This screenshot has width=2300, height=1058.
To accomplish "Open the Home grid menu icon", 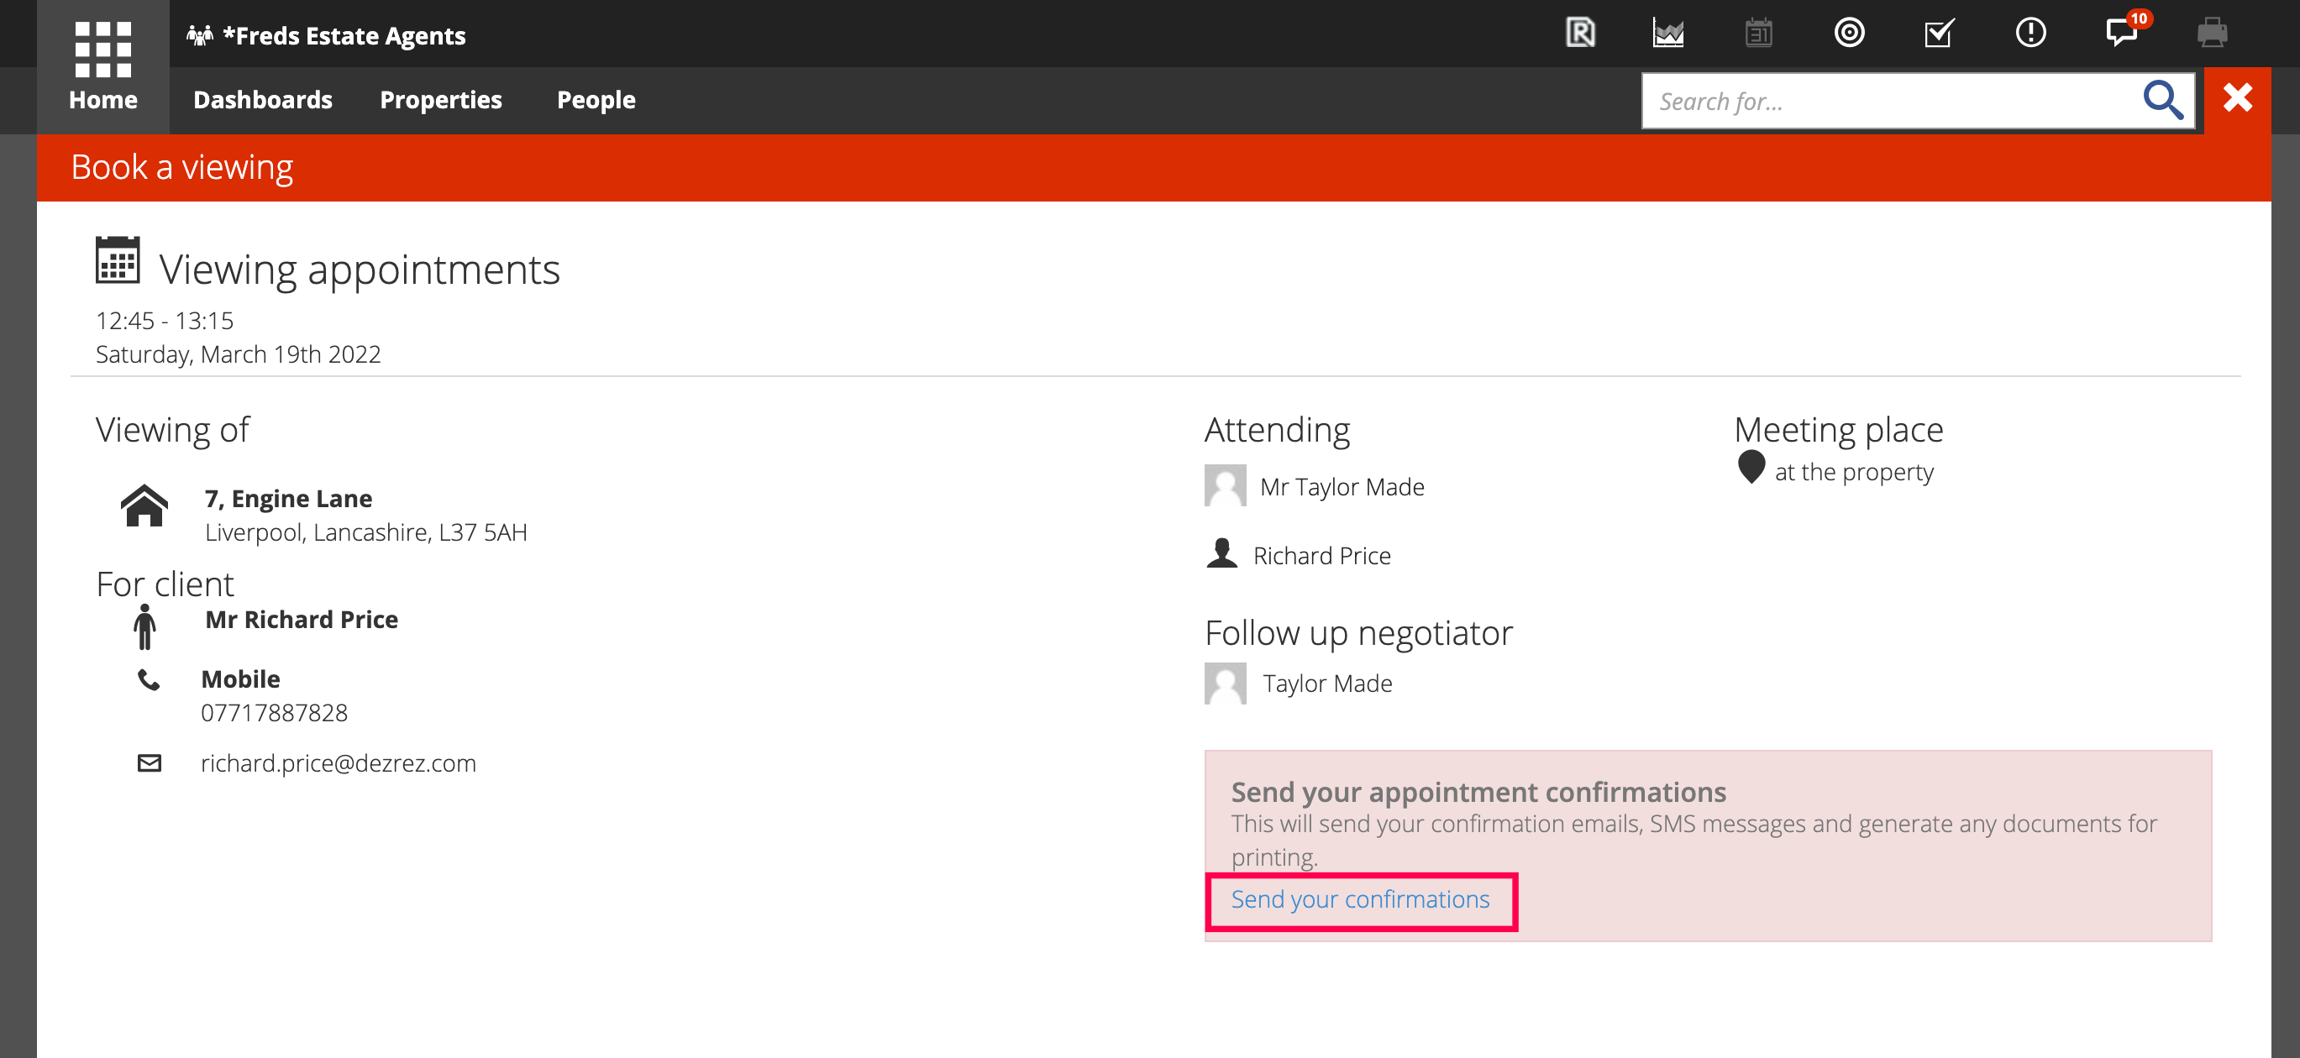I will click(102, 49).
